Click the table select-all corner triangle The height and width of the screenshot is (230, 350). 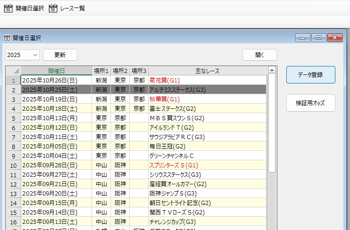pos(13,71)
